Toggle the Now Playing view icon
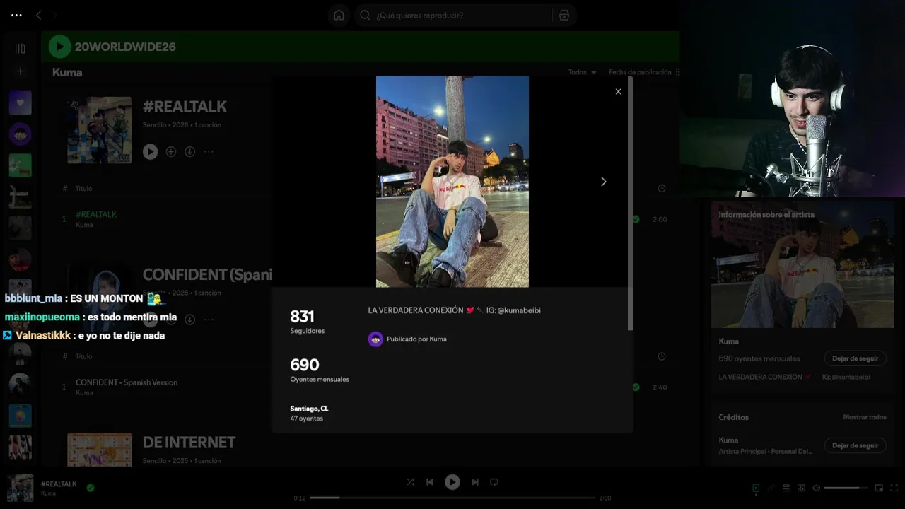 coord(756,488)
